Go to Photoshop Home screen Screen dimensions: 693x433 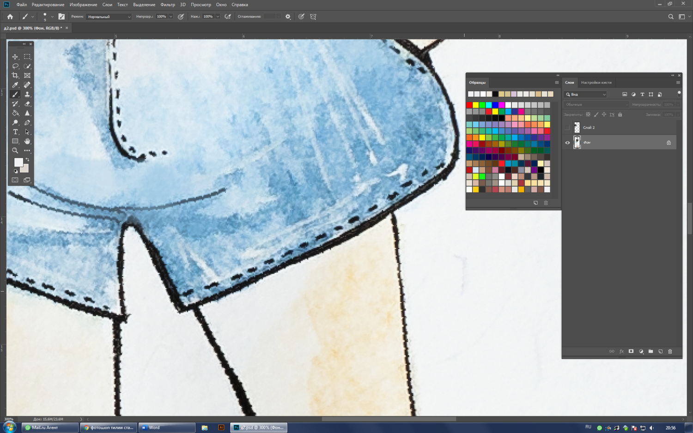click(x=10, y=17)
